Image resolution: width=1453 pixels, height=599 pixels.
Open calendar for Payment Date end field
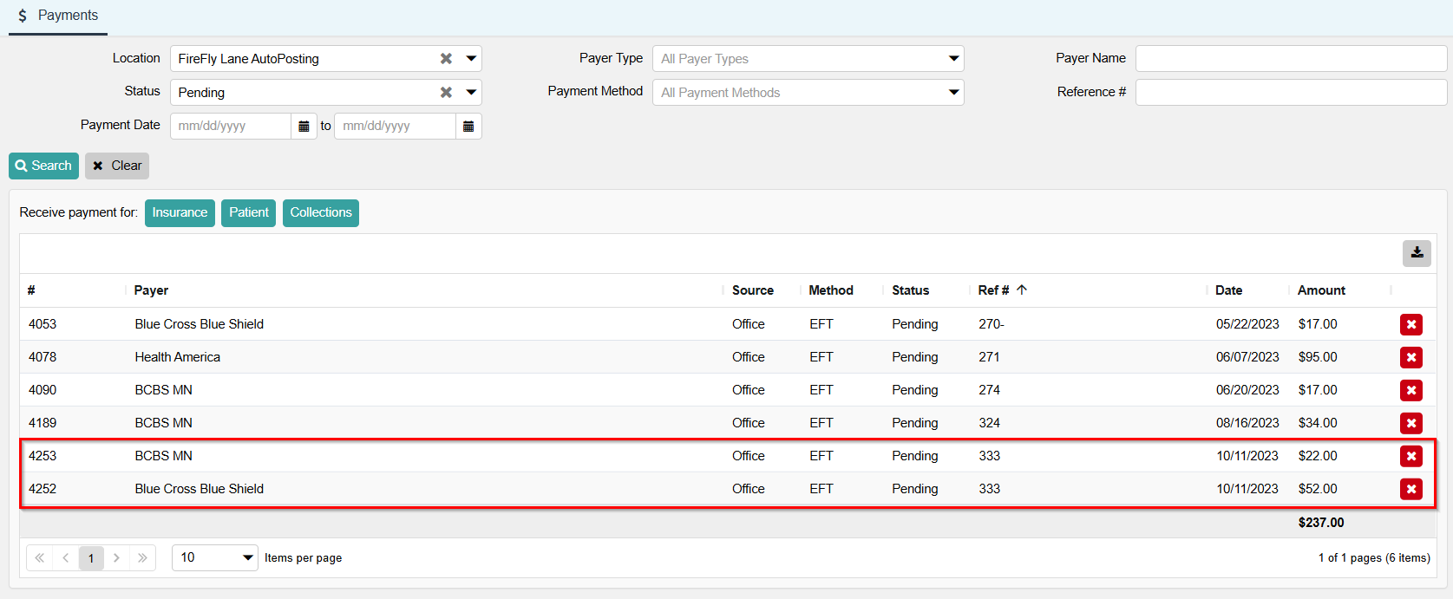point(468,127)
